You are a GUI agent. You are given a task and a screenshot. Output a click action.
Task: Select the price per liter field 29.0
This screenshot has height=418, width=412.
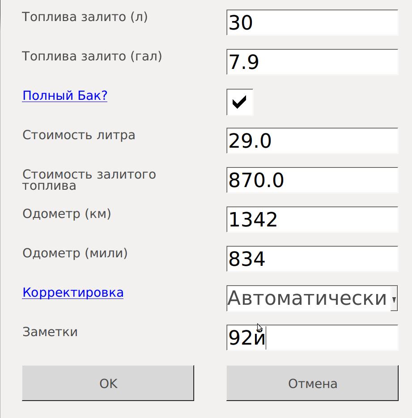(x=312, y=141)
